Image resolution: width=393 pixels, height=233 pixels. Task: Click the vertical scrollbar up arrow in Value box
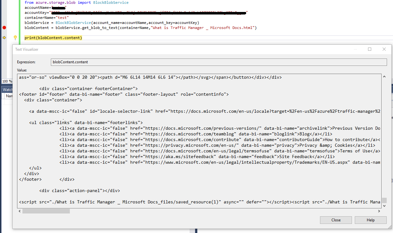(384, 77)
